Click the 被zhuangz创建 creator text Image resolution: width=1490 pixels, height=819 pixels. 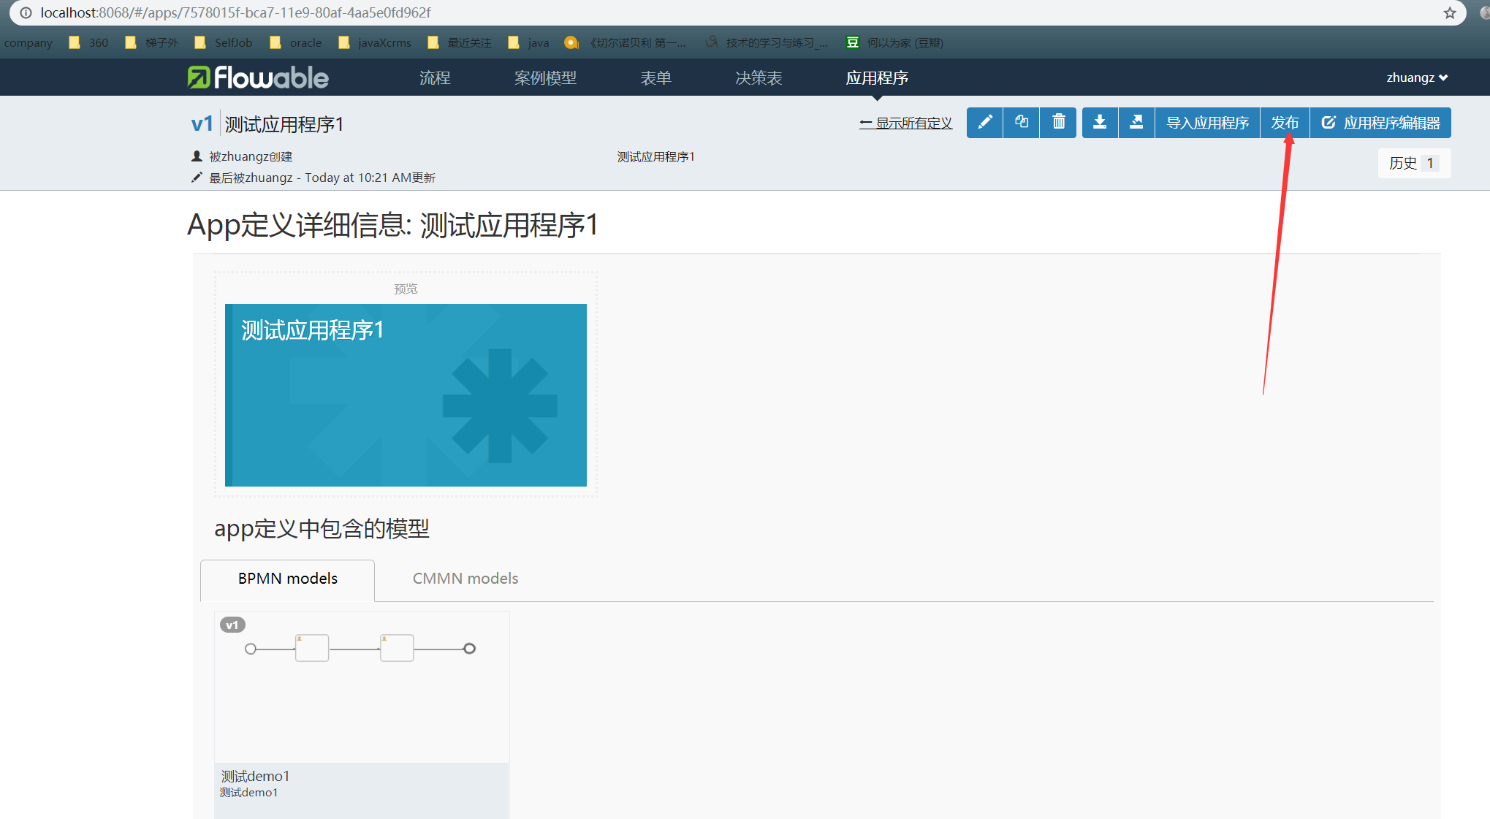tap(251, 156)
